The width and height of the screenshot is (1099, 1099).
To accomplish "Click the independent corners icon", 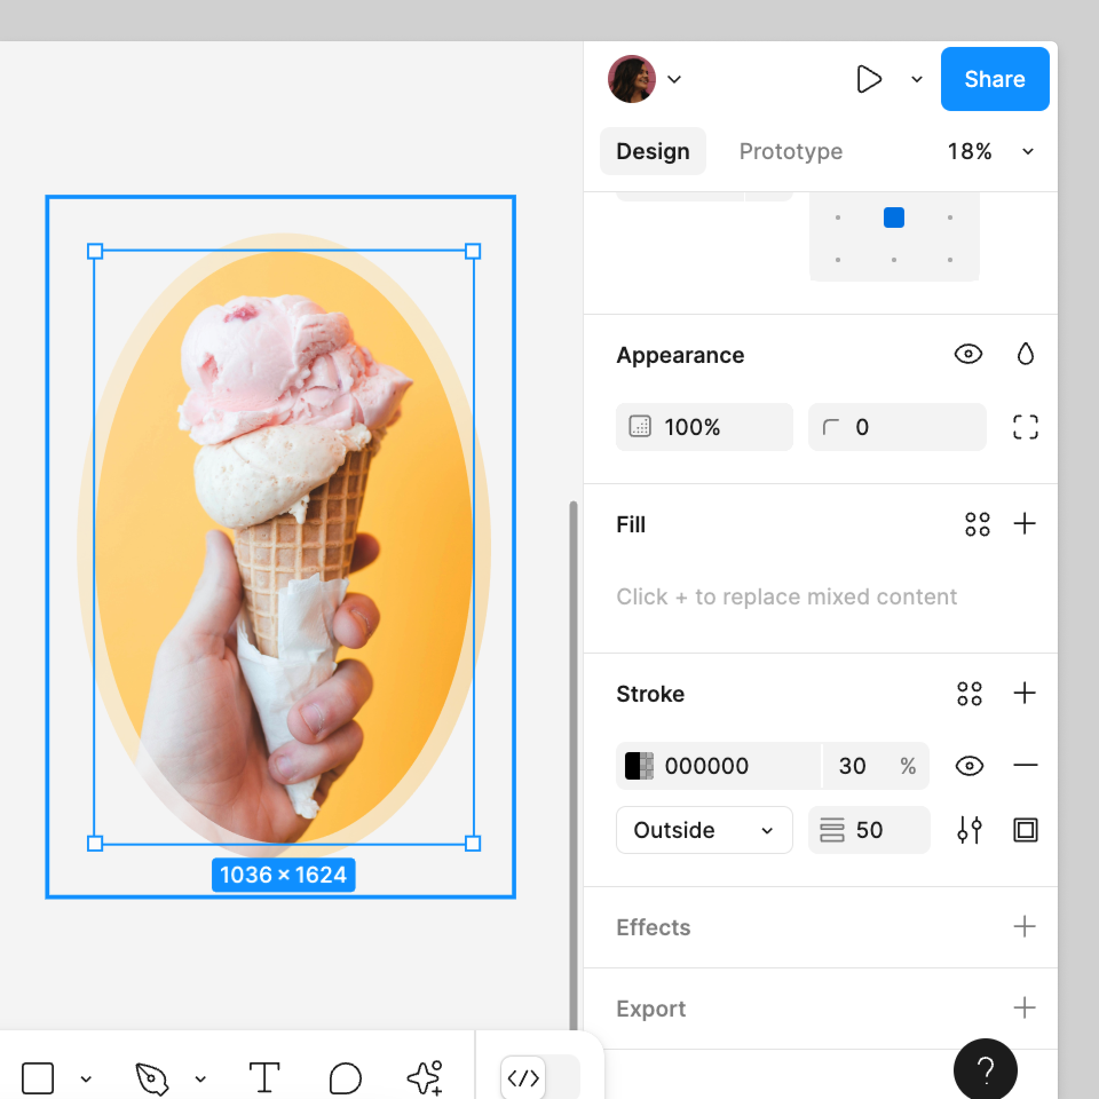I will coord(1025,427).
